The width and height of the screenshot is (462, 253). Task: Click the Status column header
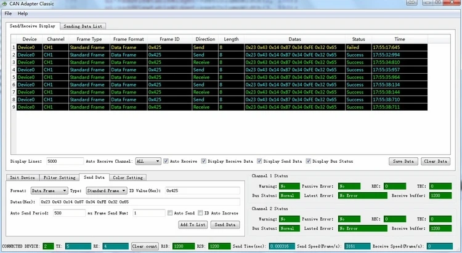coord(359,39)
